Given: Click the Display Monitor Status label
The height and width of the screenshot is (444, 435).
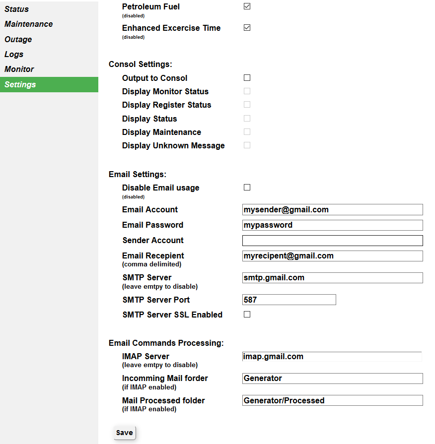Looking at the screenshot, I should pyautogui.click(x=165, y=91).
